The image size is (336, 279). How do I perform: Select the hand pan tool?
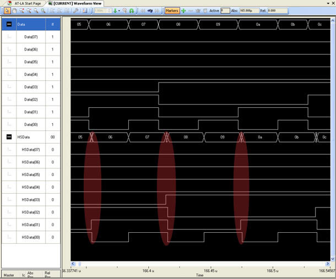click(14, 10)
